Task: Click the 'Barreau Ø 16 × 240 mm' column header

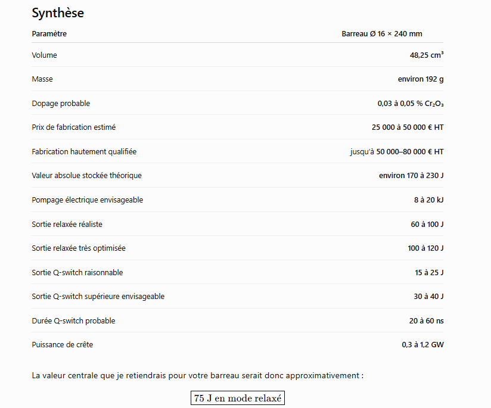Action: [x=382, y=34]
